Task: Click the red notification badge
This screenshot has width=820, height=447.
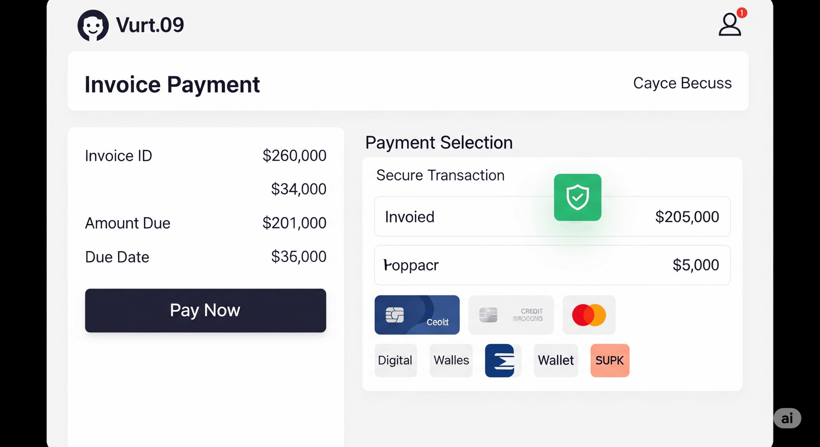Action: click(x=742, y=13)
